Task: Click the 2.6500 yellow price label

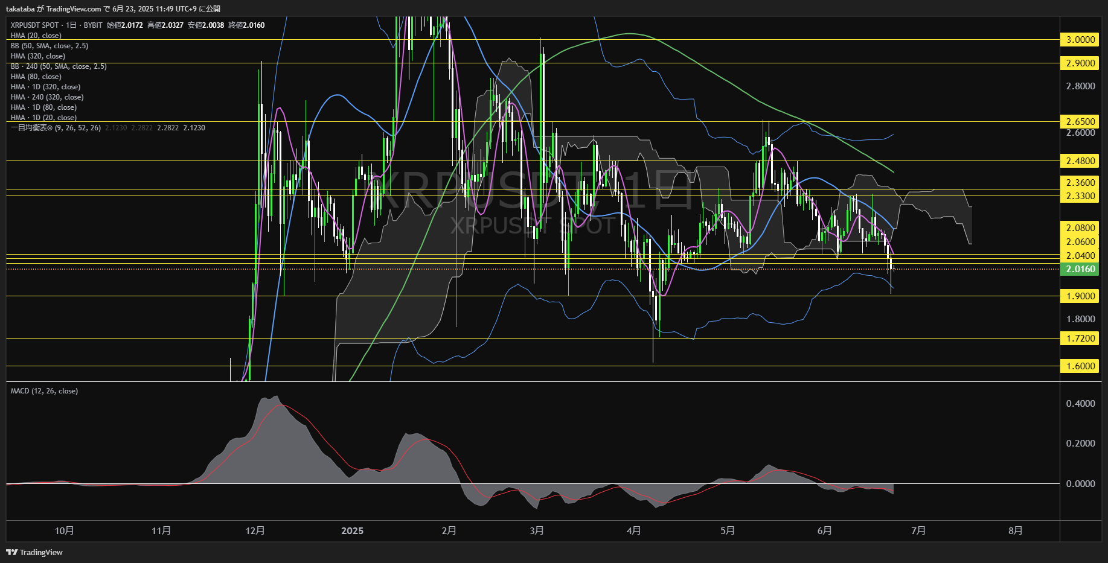Action: coord(1080,122)
